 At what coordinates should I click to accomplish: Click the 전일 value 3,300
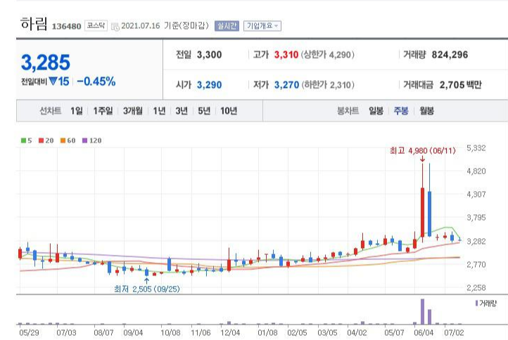pos(209,55)
